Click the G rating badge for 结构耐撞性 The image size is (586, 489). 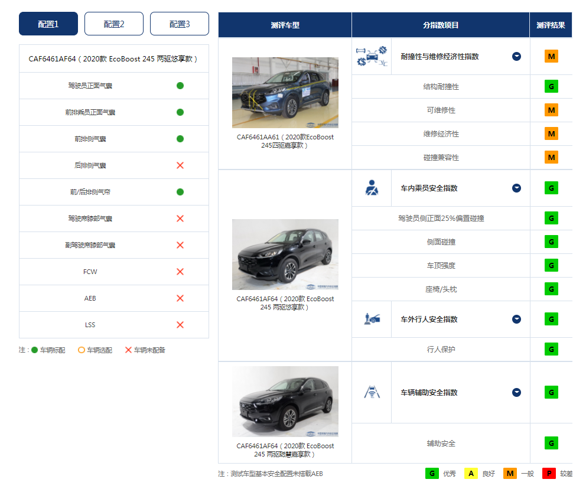point(551,87)
